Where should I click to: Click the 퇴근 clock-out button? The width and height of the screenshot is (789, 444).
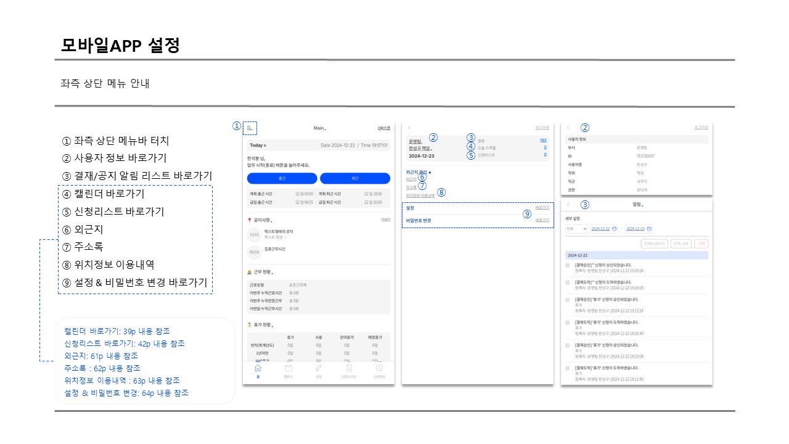355,178
